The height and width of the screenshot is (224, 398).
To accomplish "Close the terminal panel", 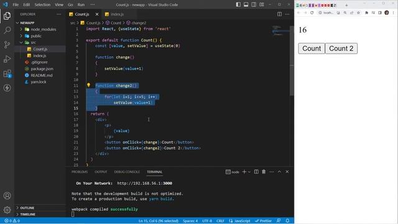I will (x=287, y=172).
